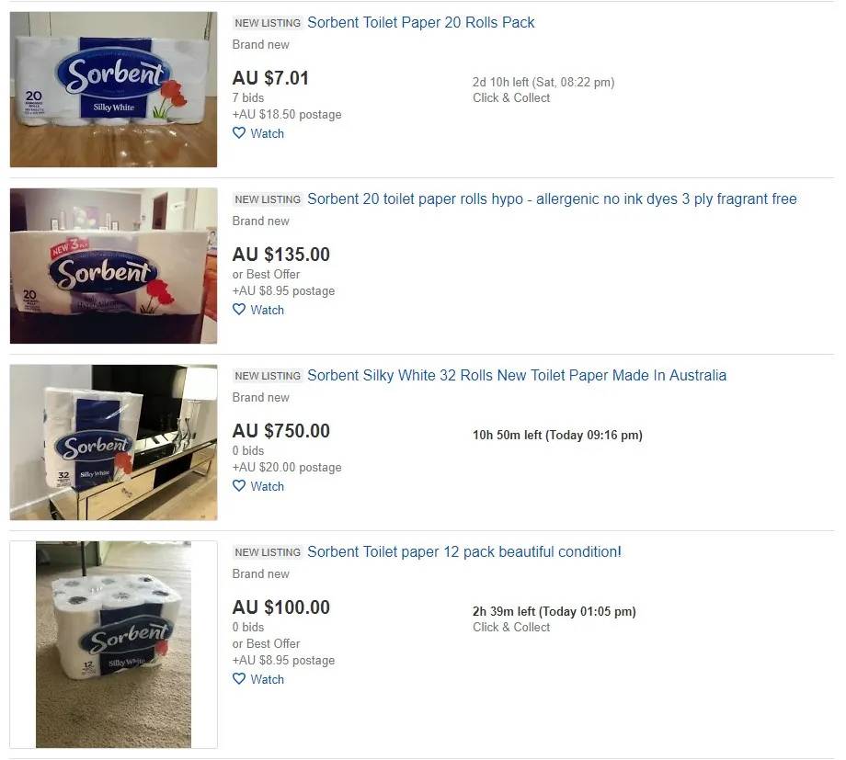Toggle 'Watch' text for the AU $100.00 item
Viewport: 846px width, 760px height.
tap(268, 679)
